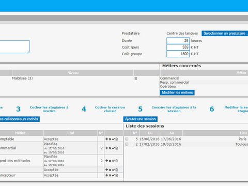Click the Au column header in sessions list
Viewport: 248px width, 186px height.
[x=172, y=133]
